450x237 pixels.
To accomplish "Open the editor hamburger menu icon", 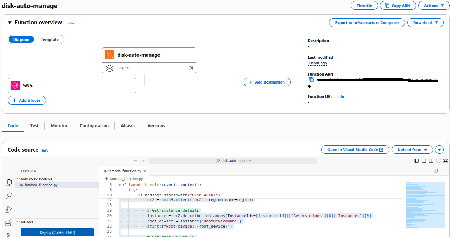I will tap(9, 171).
